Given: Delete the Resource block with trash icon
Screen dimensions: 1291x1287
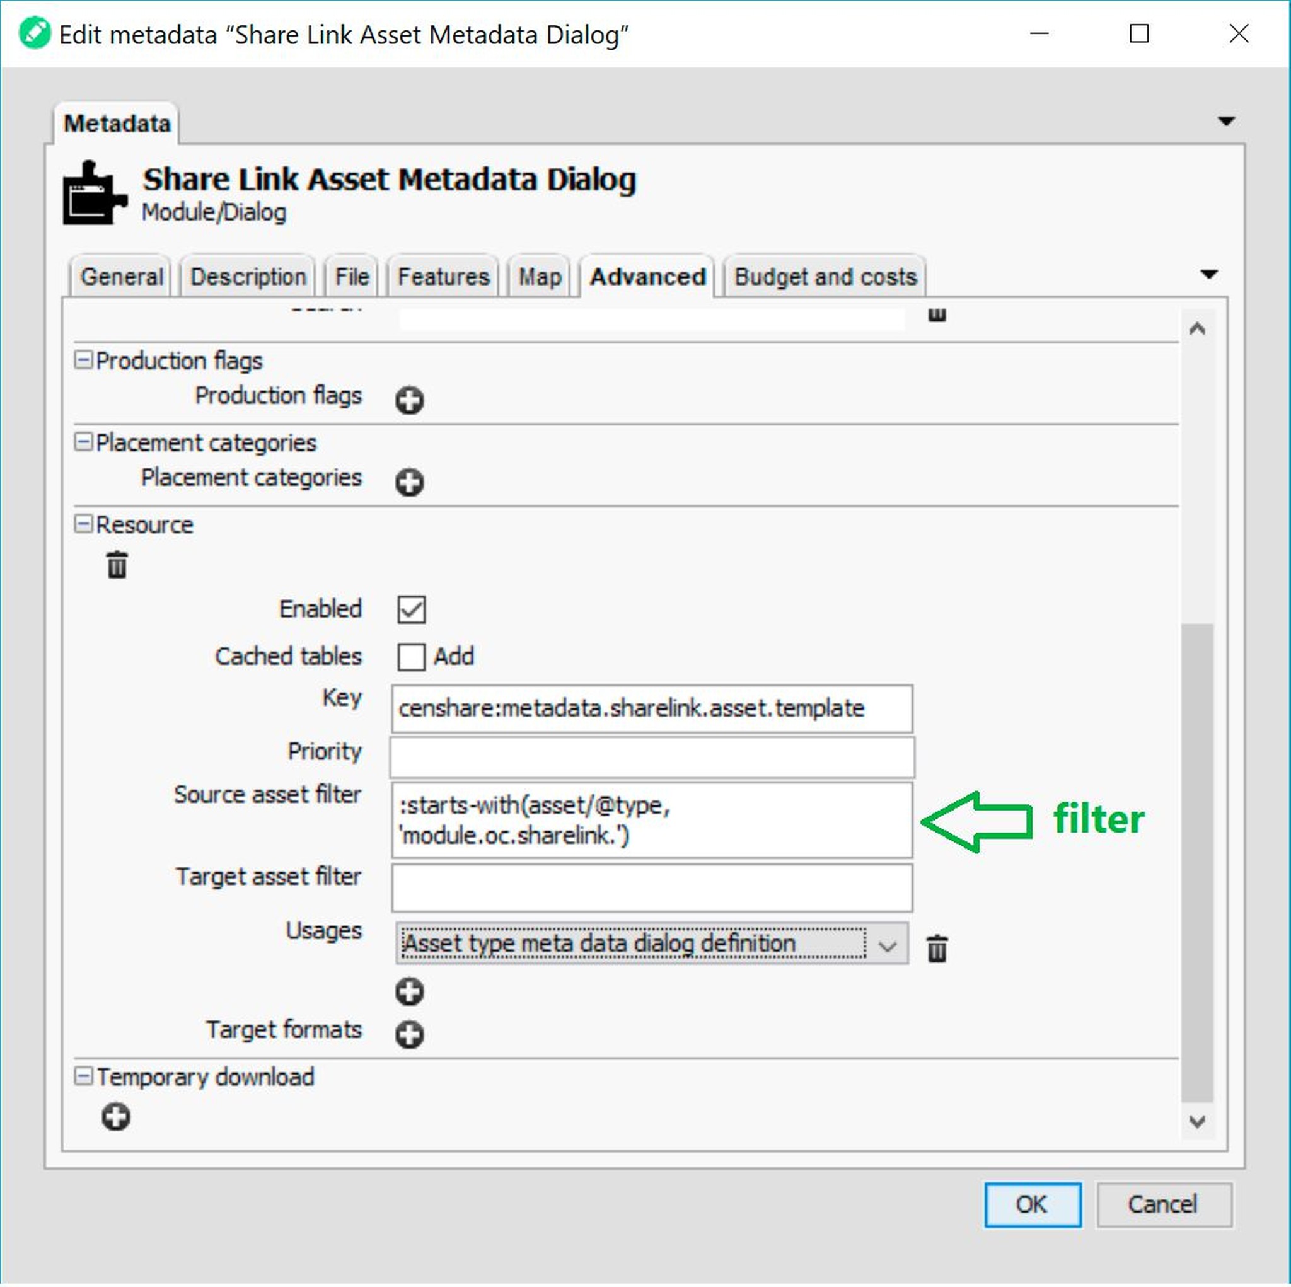Looking at the screenshot, I should point(117,565).
